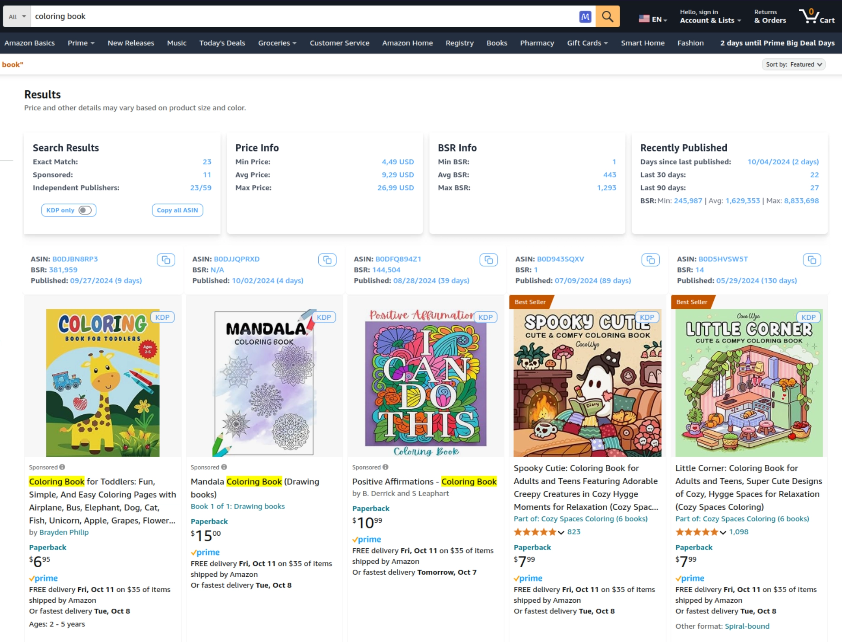Click KDP badge on Positive Affirmations cover
842x642 pixels.
click(x=485, y=317)
